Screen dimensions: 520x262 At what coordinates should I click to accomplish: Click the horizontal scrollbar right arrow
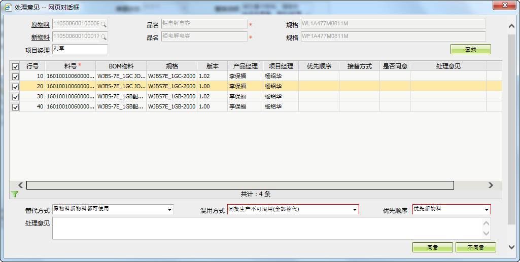tap(491, 185)
